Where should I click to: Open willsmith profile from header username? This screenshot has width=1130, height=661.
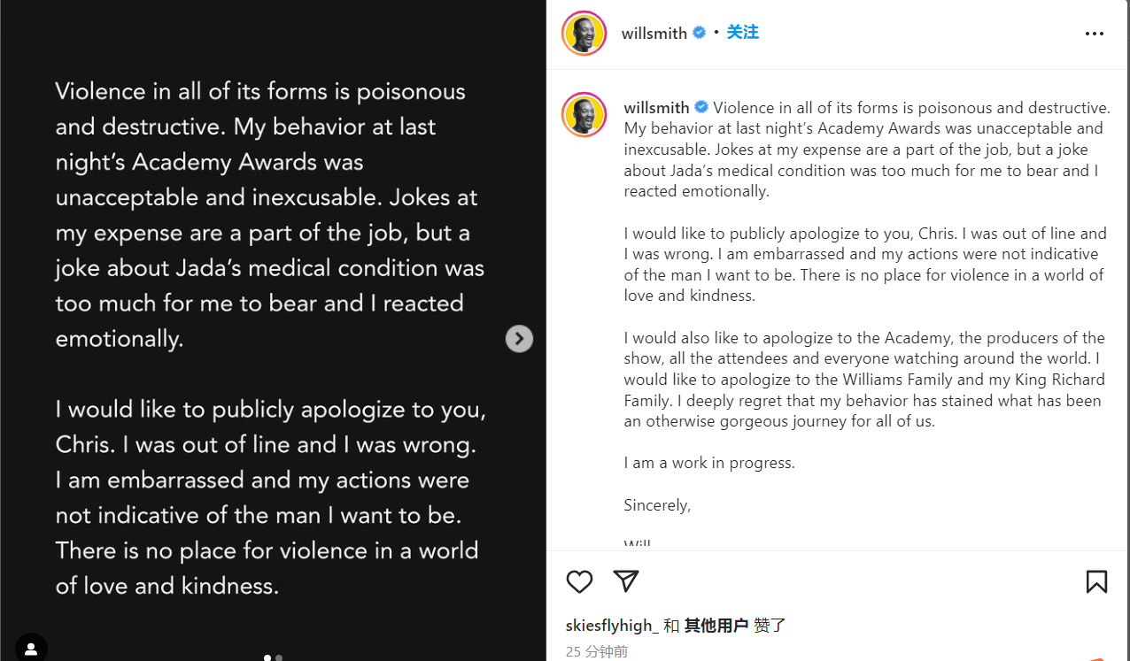(x=654, y=34)
